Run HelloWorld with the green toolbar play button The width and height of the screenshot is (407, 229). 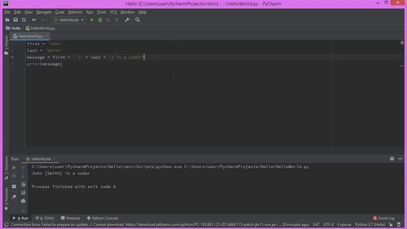pyautogui.click(x=92, y=20)
